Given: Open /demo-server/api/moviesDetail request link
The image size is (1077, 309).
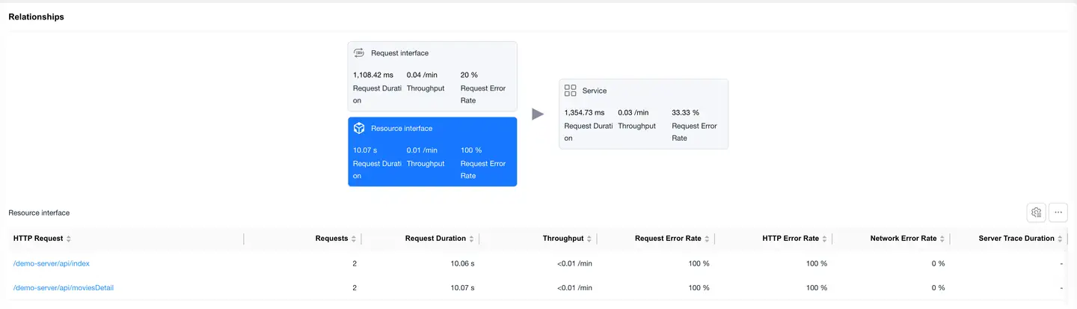Looking at the screenshot, I should 63,287.
